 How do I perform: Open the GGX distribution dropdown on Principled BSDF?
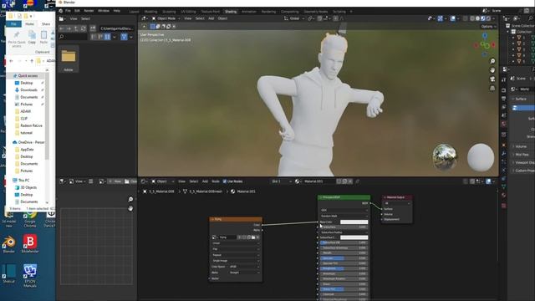click(344, 210)
